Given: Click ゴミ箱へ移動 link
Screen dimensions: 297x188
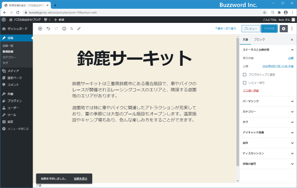Looking at the screenshot, I should click(x=251, y=91).
